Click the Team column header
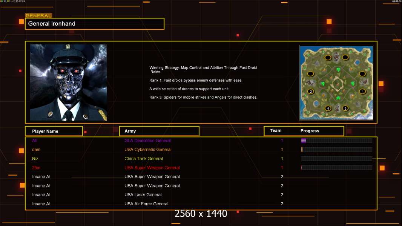 (x=276, y=131)
